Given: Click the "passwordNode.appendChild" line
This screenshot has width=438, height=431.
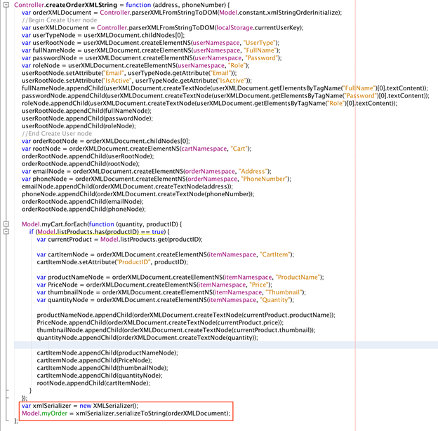Looking at the screenshot, I should tap(225, 96).
